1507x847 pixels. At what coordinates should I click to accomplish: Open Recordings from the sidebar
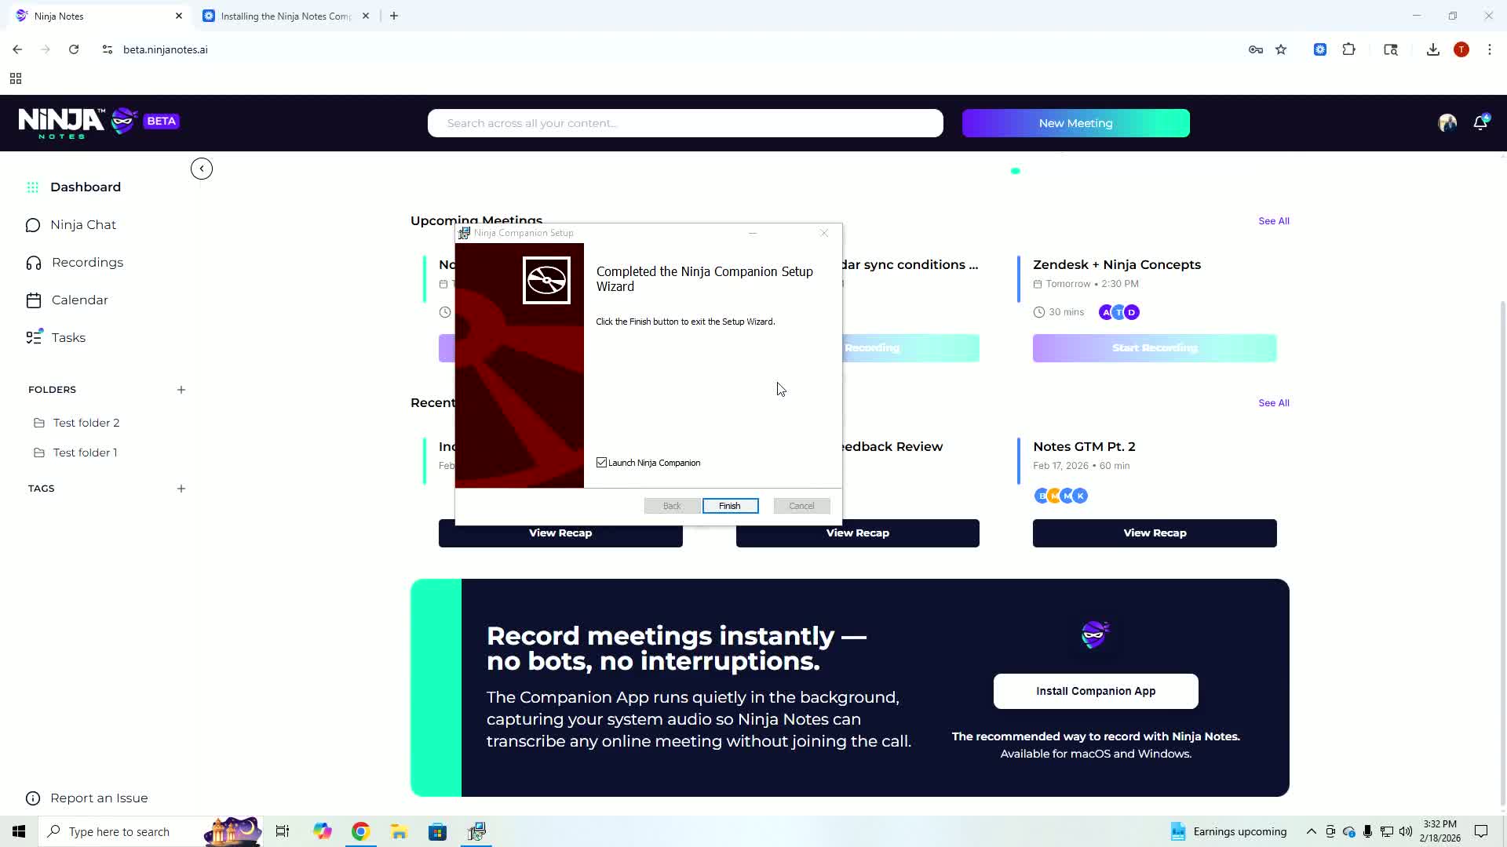pyautogui.click(x=87, y=263)
